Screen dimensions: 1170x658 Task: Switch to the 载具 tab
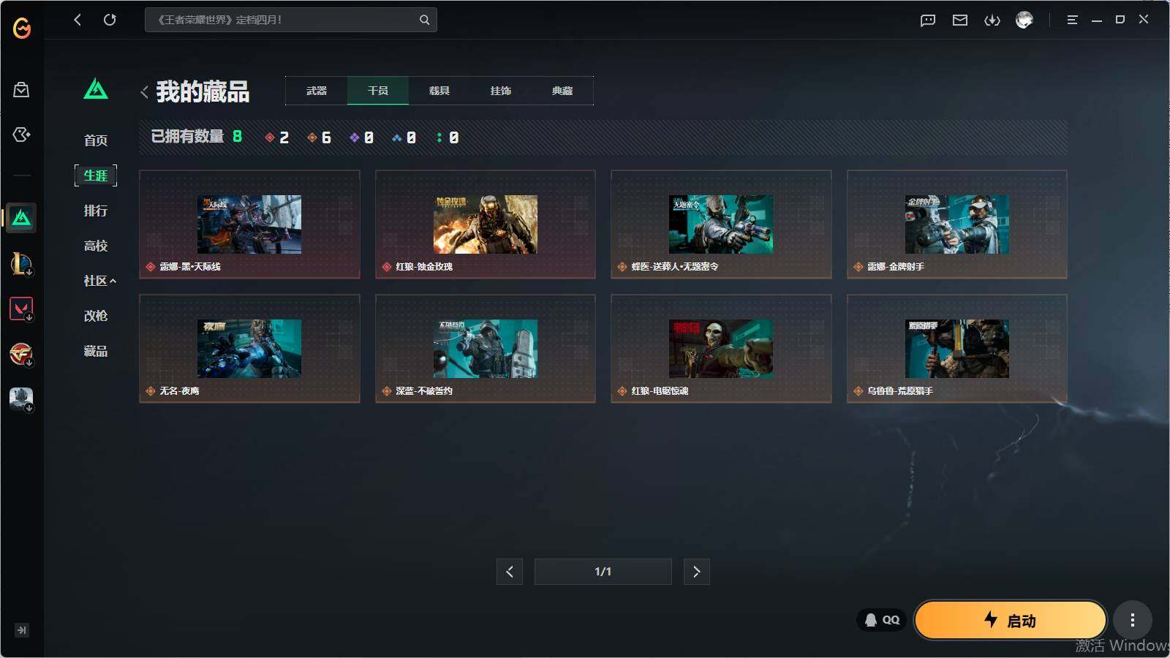tap(439, 91)
